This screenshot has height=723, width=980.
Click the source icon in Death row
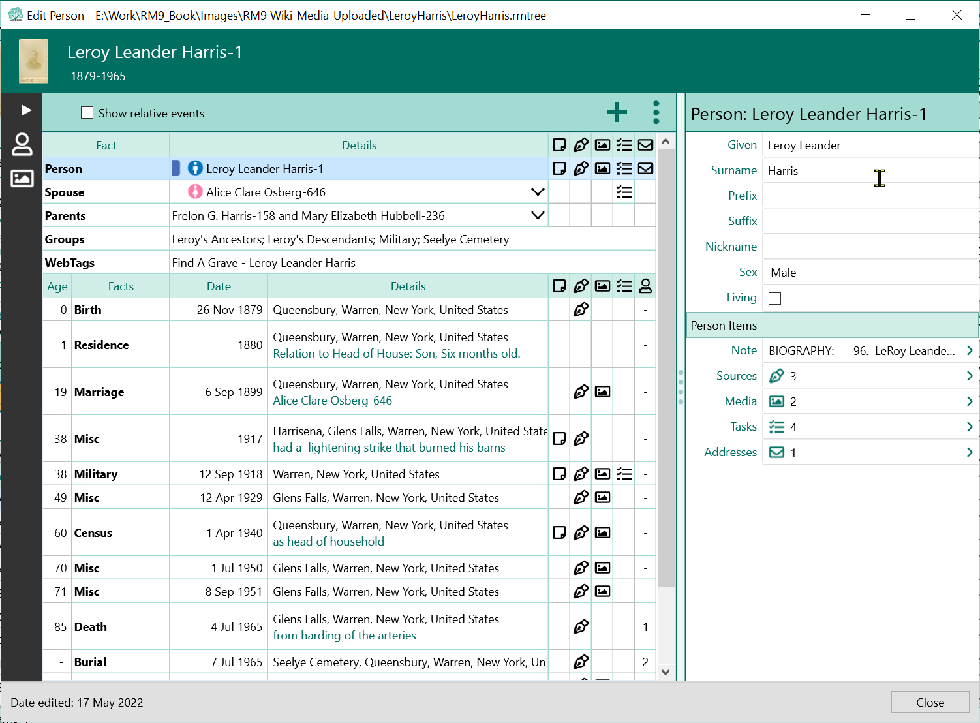pos(581,626)
